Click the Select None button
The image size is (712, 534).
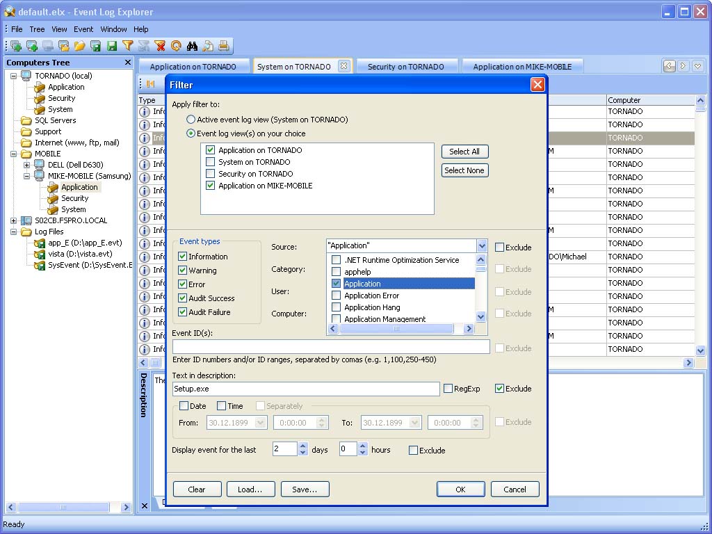(x=465, y=170)
